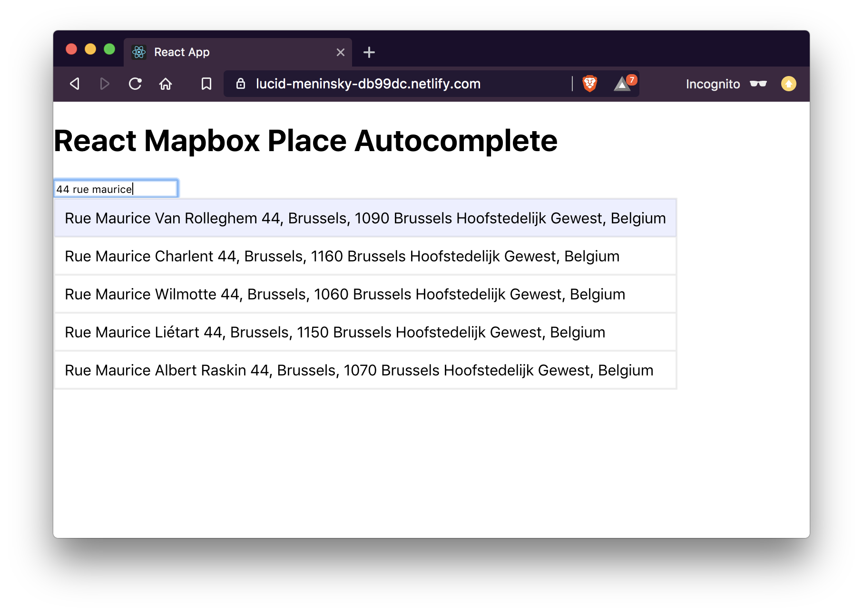Click the Incognito sunglasses icon
863x614 pixels.
click(757, 84)
